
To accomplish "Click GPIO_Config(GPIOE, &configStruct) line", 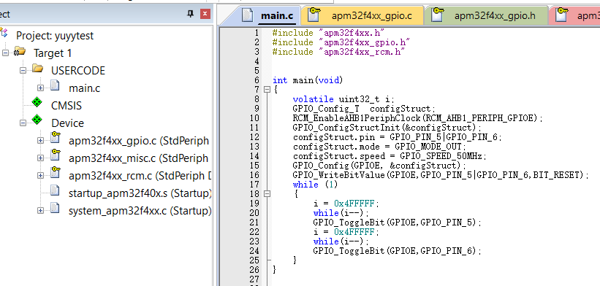I will [x=379, y=166].
